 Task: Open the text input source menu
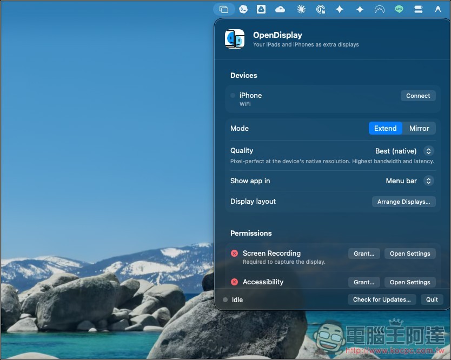tap(438, 10)
